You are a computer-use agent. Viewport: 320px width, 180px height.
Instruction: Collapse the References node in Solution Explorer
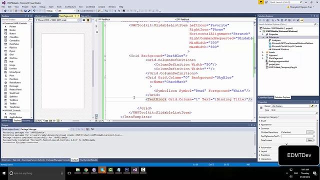point(263,37)
